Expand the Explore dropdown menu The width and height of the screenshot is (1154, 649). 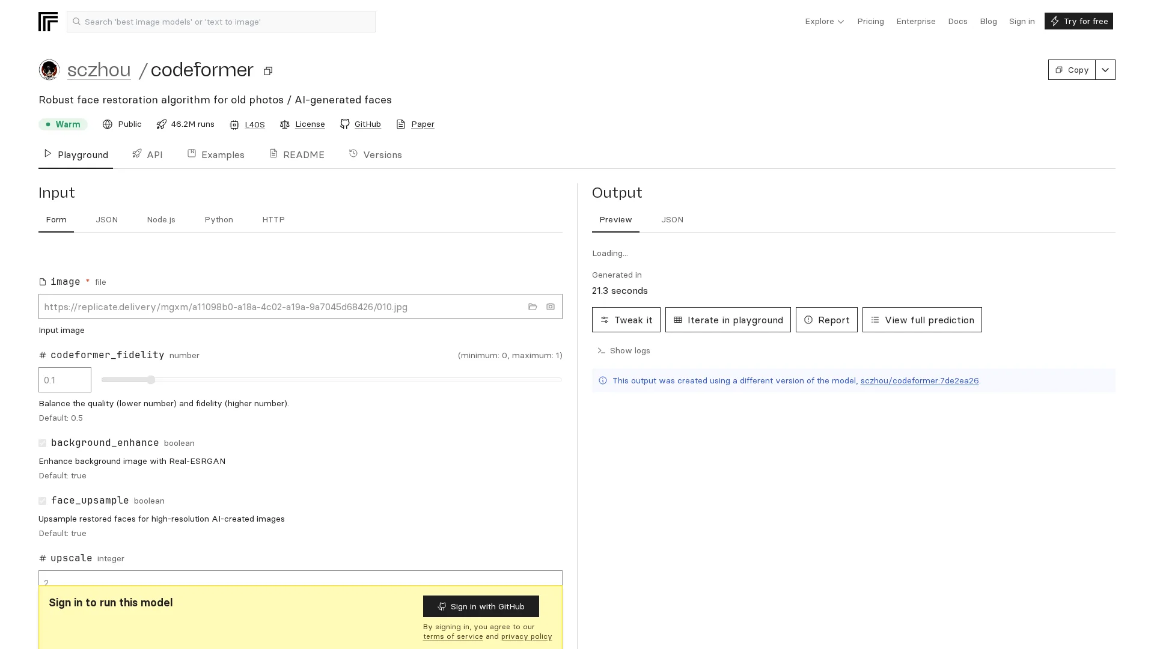[825, 22]
